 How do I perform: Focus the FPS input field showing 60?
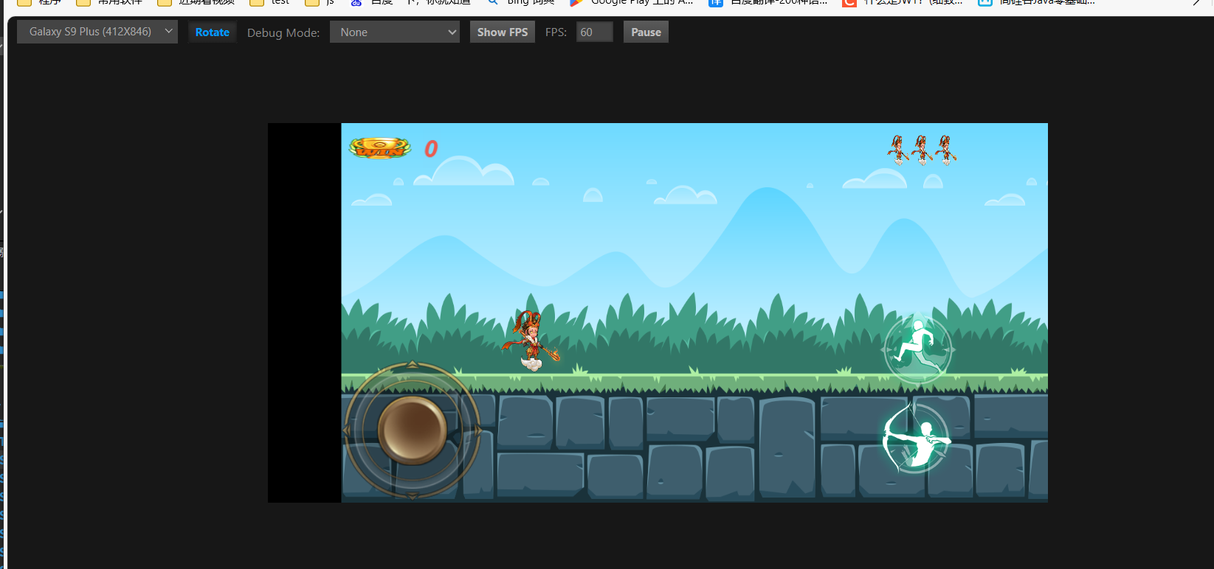coord(595,32)
